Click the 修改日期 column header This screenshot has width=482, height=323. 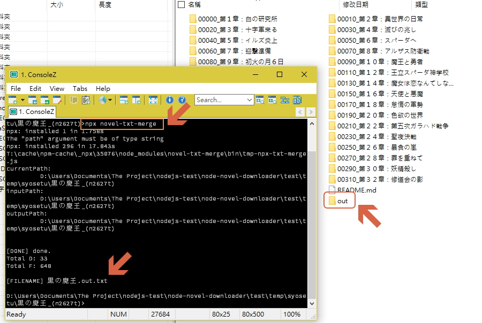click(356, 5)
